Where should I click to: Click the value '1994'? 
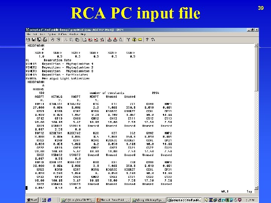click(x=155, y=93)
